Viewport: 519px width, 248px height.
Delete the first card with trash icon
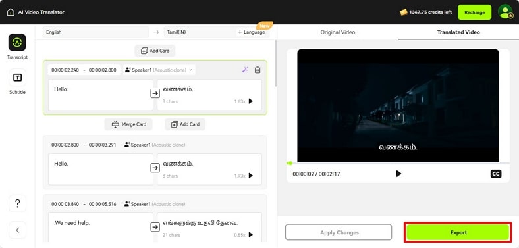coord(258,70)
